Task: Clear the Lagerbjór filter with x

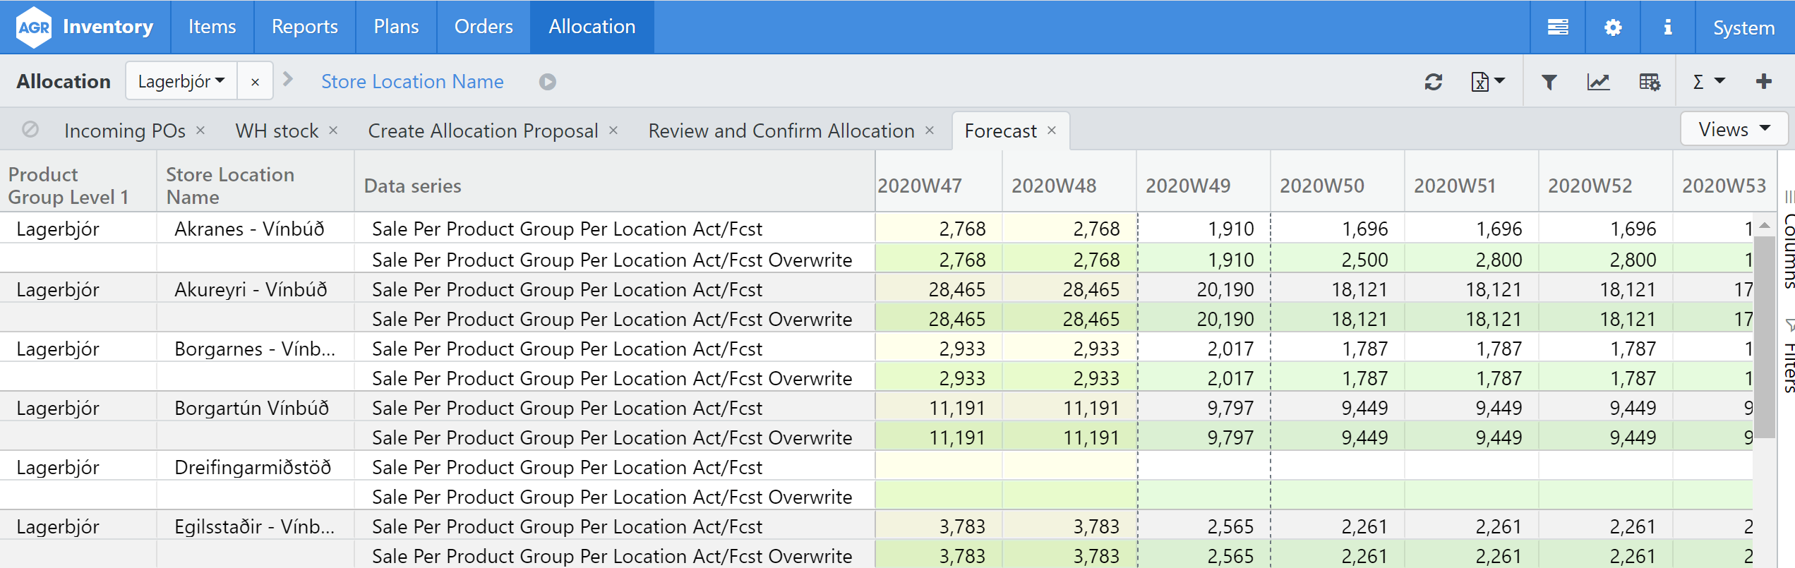Action: click(x=255, y=82)
